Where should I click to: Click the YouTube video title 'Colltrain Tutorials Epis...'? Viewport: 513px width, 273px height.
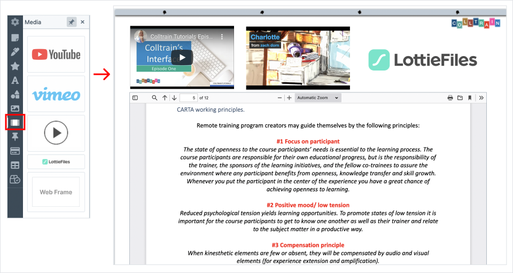(182, 37)
